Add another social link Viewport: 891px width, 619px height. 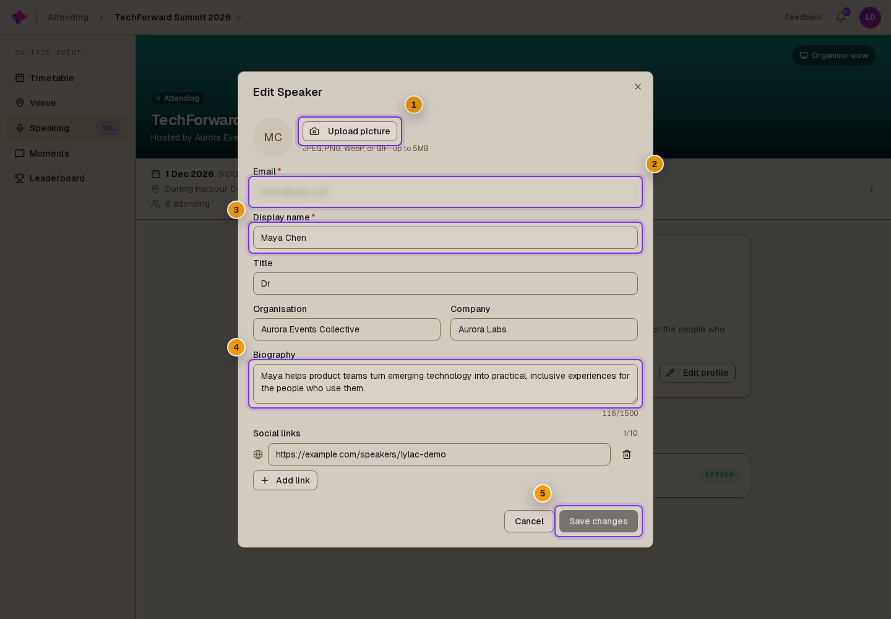coord(285,480)
